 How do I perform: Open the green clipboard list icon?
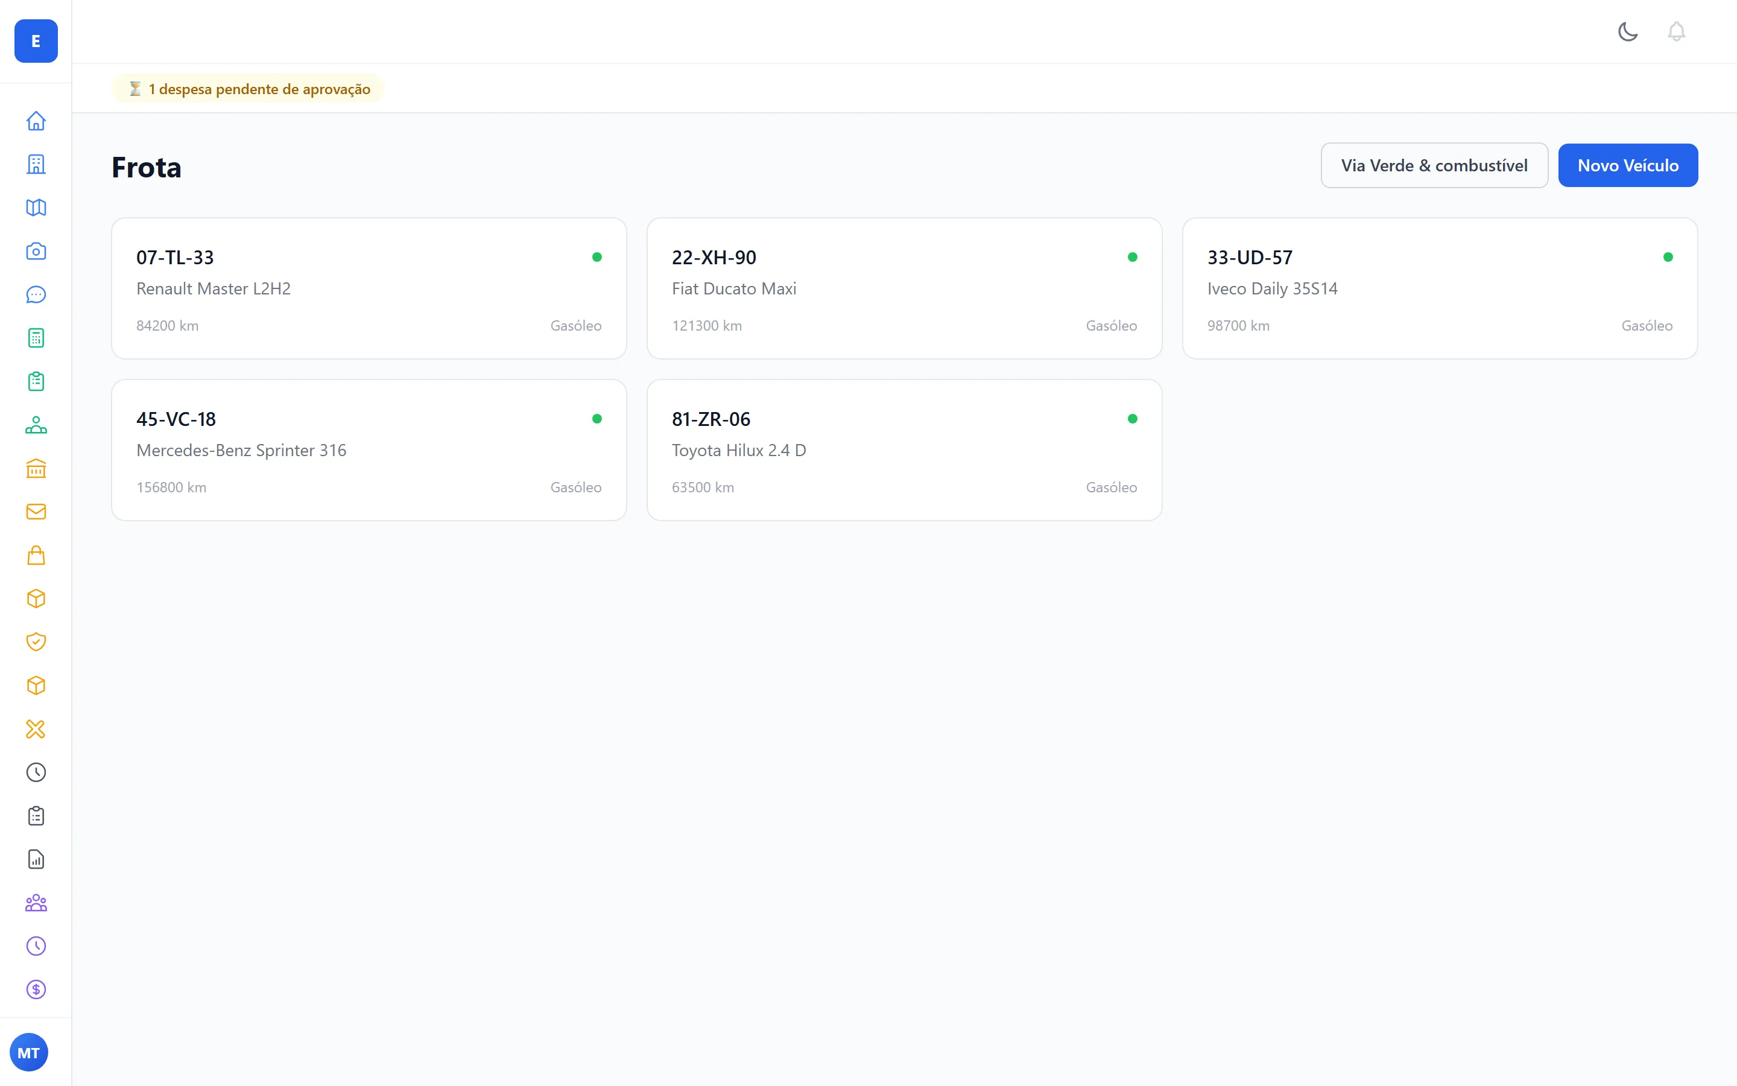click(x=36, y=381)
